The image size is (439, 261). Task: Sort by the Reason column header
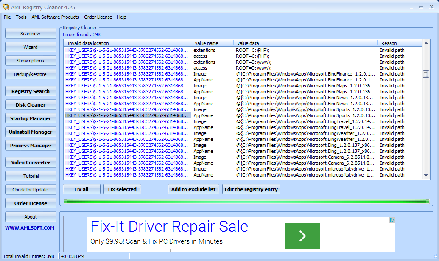click(396, 43)
